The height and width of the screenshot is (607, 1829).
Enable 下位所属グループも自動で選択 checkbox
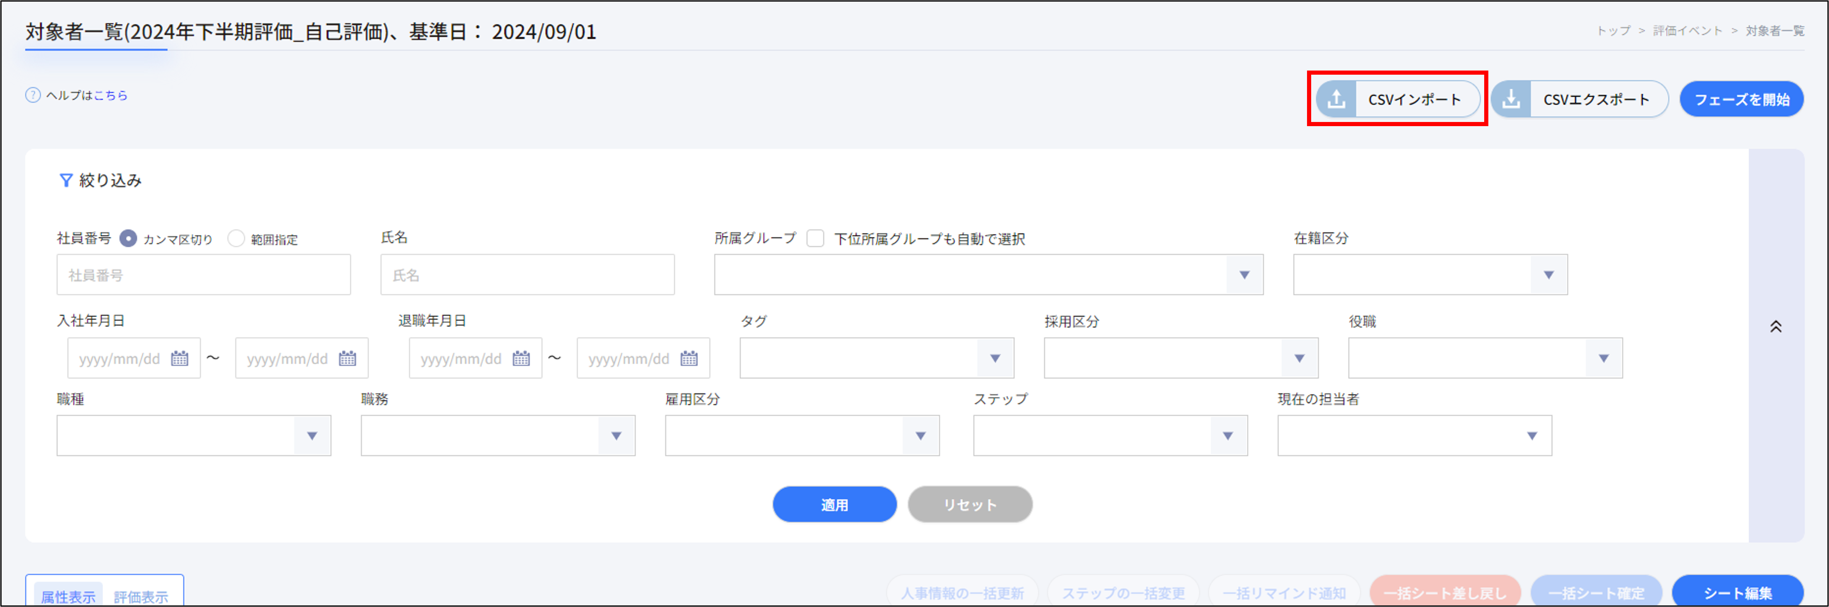[x=815, y=239]
